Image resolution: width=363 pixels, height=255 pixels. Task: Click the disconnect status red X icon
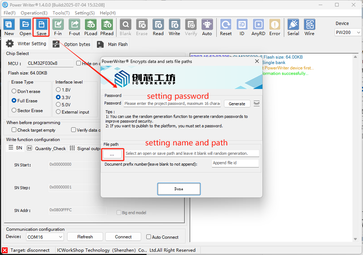5,250
